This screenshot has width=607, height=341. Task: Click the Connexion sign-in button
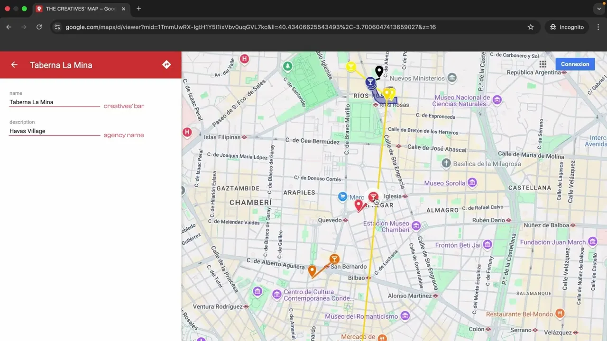(575, 64)
